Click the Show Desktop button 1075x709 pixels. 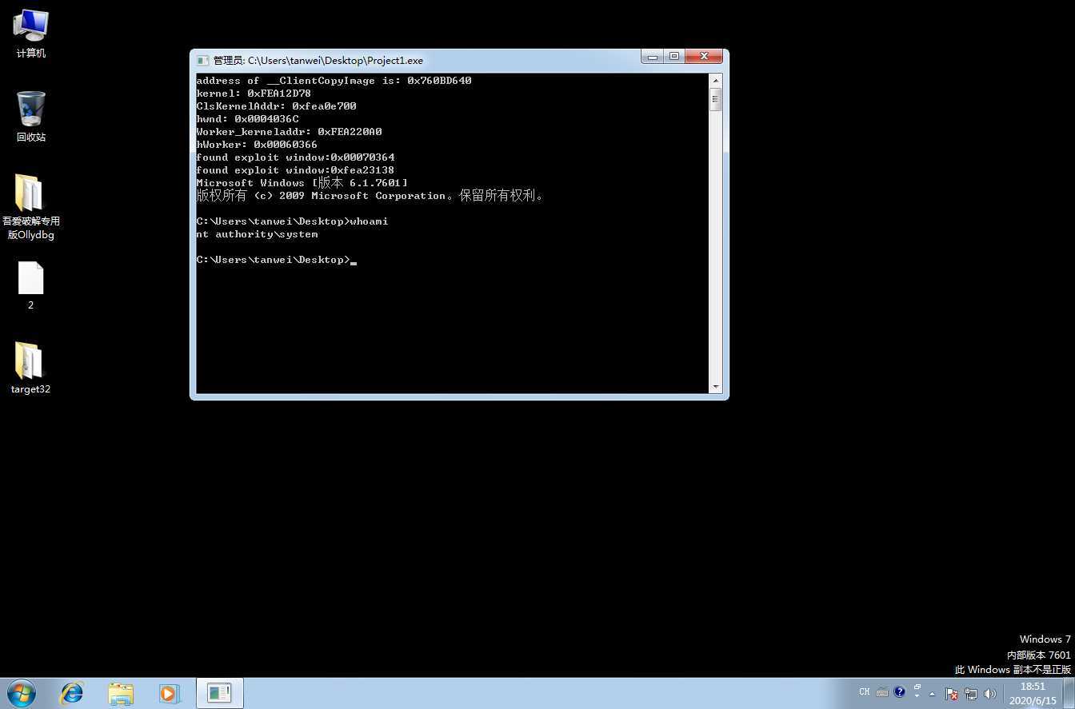tap(1069, 693)
